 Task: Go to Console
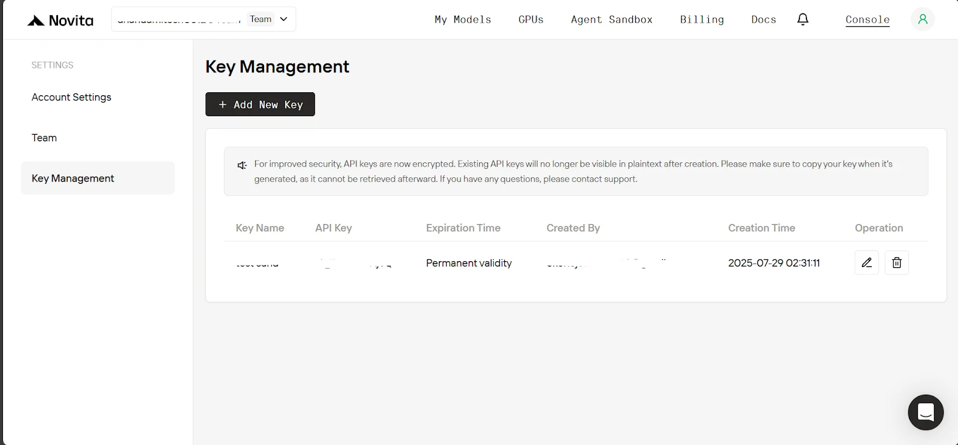[x=868, y=19]
